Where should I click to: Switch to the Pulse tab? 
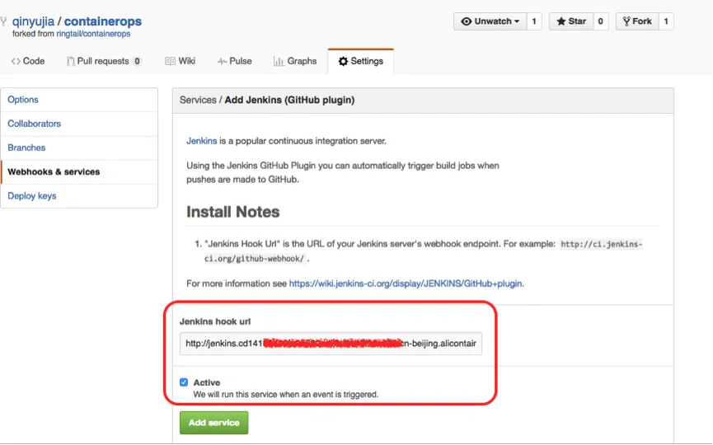click(x=235, y=61)
